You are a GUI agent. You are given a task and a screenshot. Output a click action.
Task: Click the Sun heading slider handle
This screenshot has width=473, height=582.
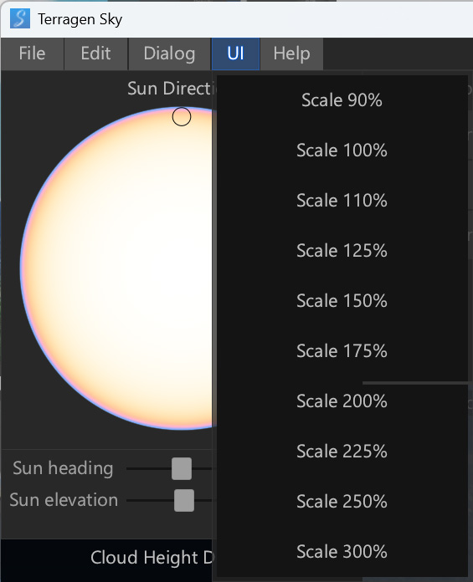(x=182, y=468)
